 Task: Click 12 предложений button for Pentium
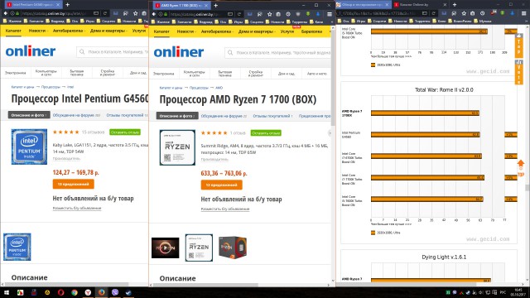(x=74, y=184)
